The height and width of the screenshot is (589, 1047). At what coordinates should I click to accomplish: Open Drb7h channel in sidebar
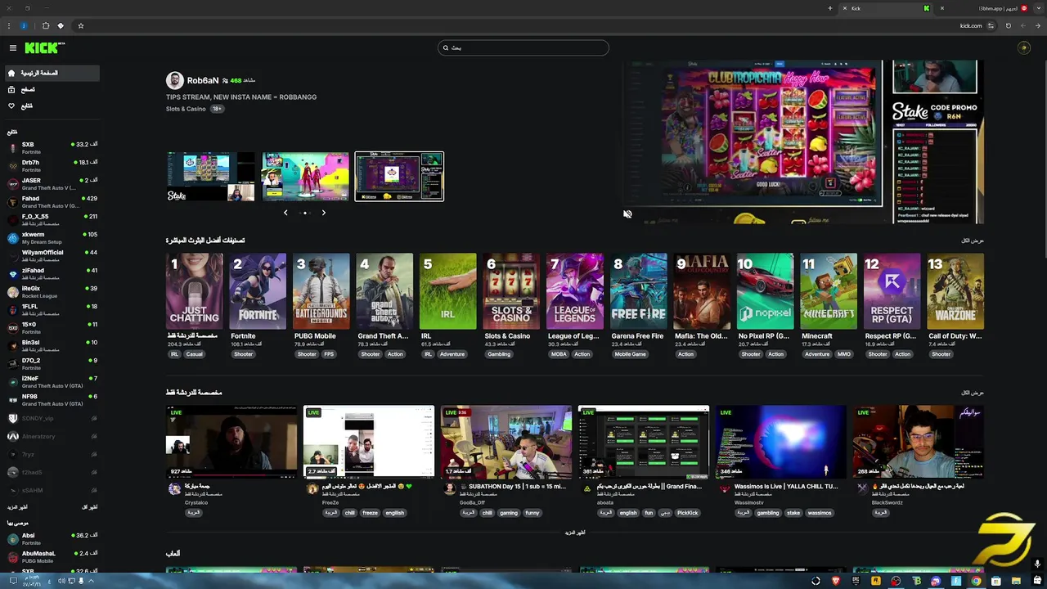[52, 166]
